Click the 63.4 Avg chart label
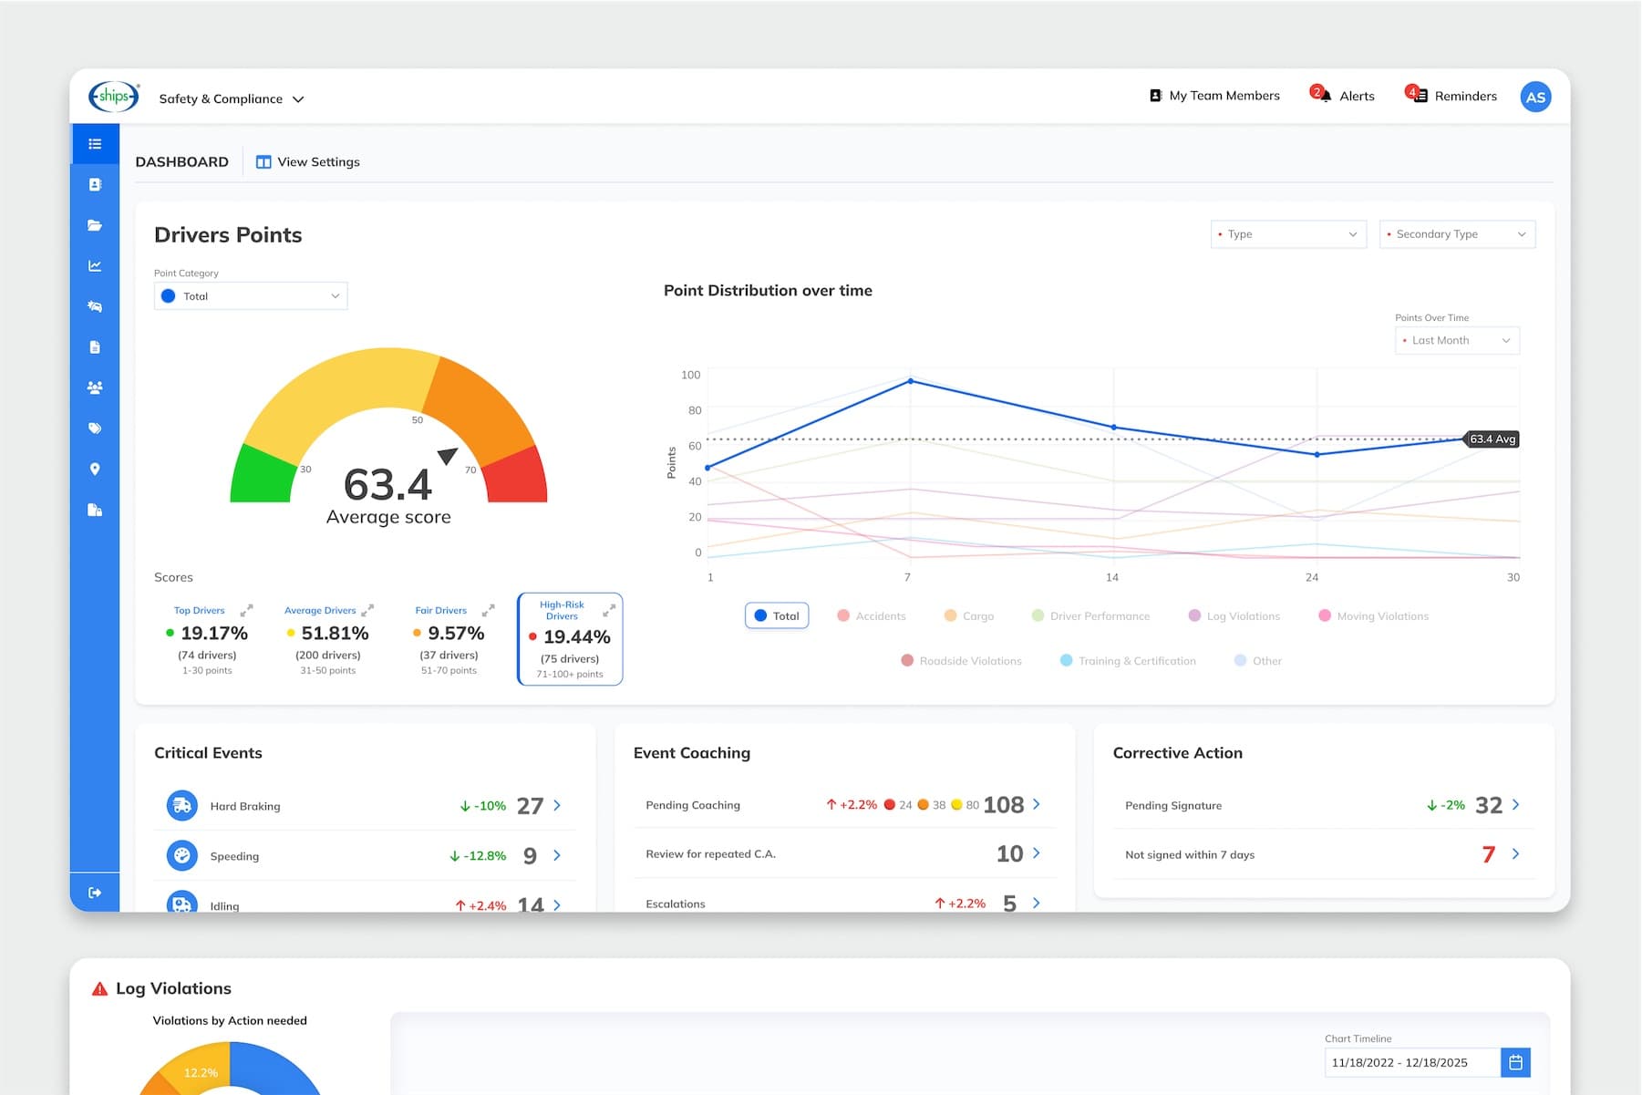This screenshot has height=1095, width=1642. point(1492,439)
